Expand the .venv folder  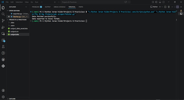pyautogui.click(x=9, y=25)
